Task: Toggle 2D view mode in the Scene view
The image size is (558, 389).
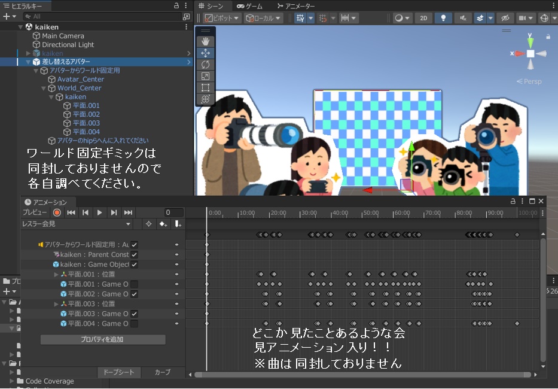Action: (x=423, y=18)
